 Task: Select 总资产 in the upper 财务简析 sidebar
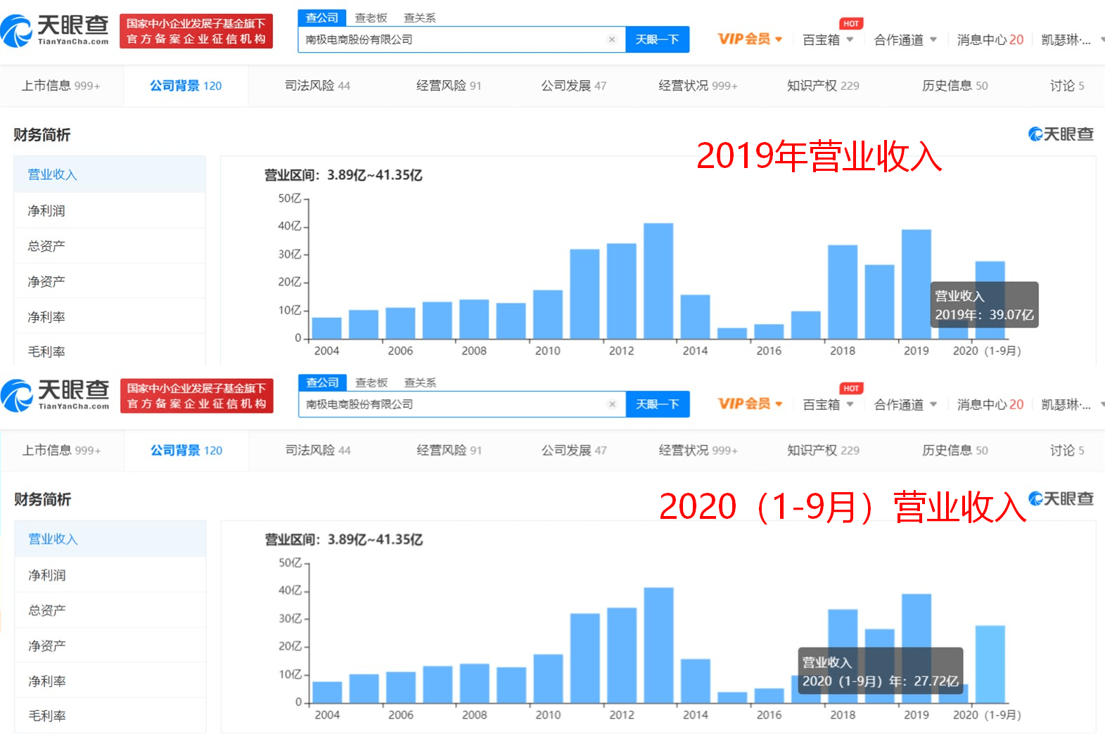[x=110, y=245]
